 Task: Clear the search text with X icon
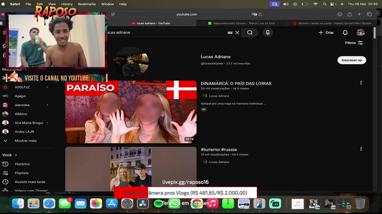tap(237, 32)
